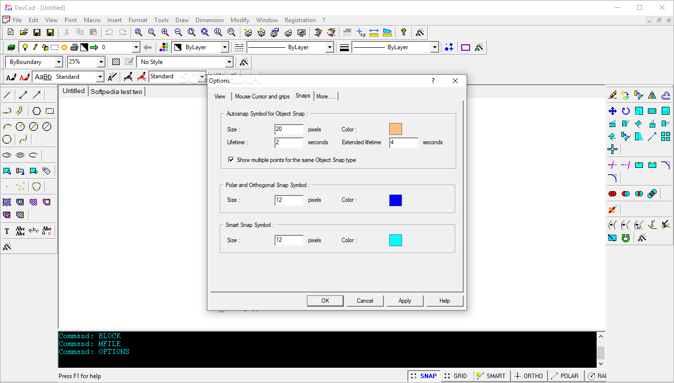This screenshot has width=674, height=383.
Task: Open the AaBb Standard text style dropdown
Action: pos(100,77)
